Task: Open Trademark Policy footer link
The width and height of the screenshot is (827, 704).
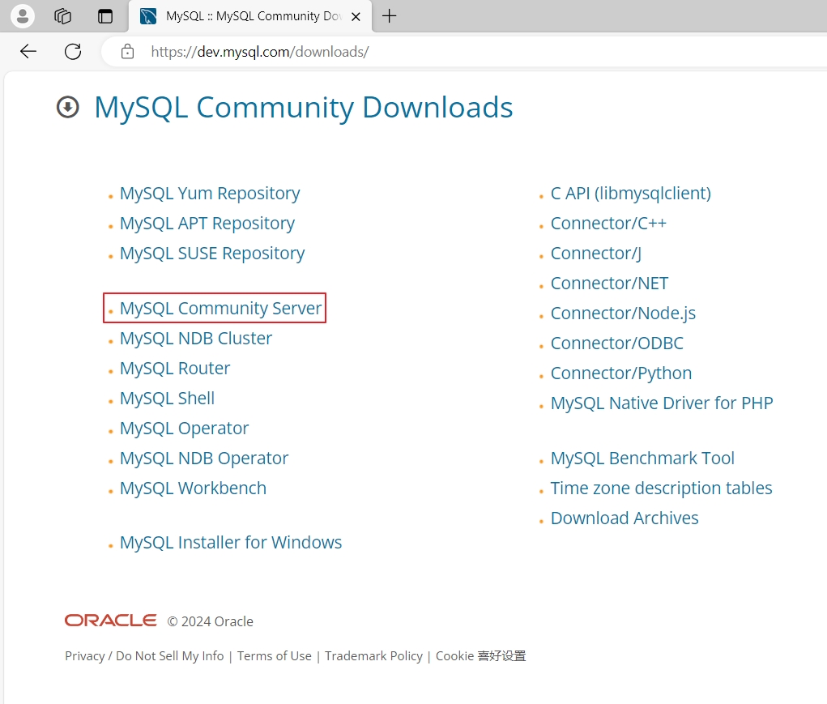Action: [373, 656]
